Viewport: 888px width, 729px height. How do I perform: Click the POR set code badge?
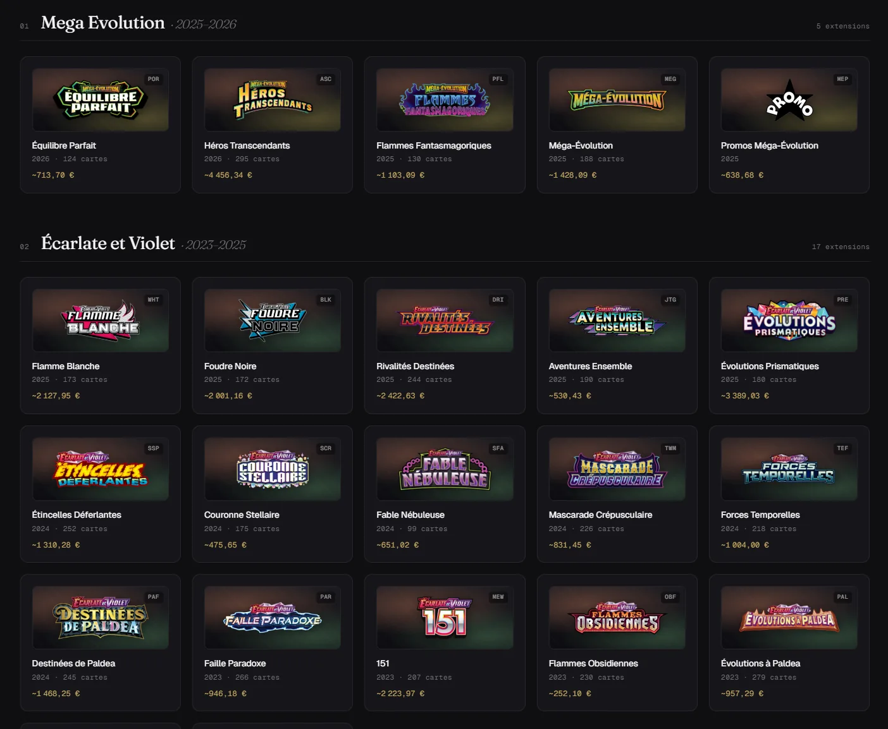(x=154, y=79)
